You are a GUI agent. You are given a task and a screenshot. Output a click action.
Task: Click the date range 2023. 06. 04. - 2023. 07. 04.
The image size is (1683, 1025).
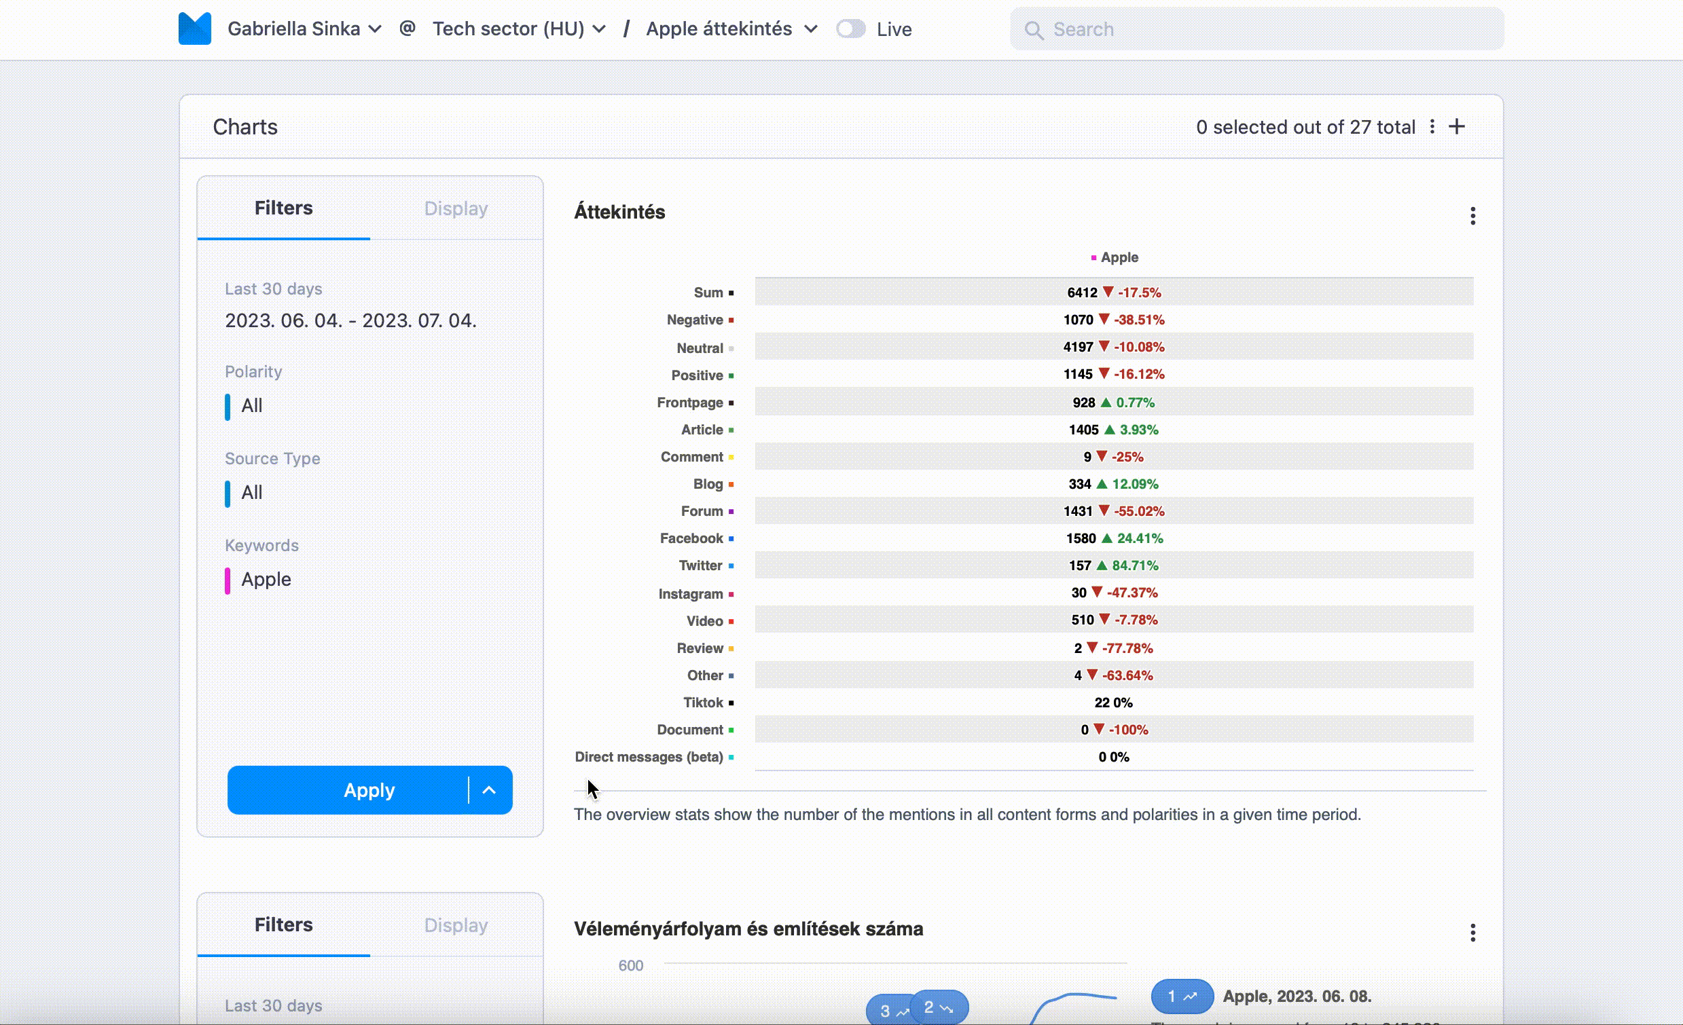(350, 320)
